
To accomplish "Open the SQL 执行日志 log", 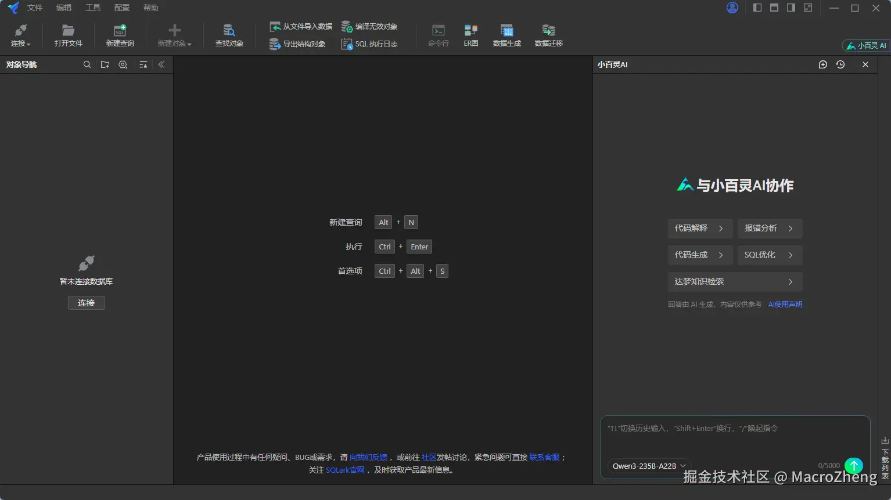I will coord(369,44).
